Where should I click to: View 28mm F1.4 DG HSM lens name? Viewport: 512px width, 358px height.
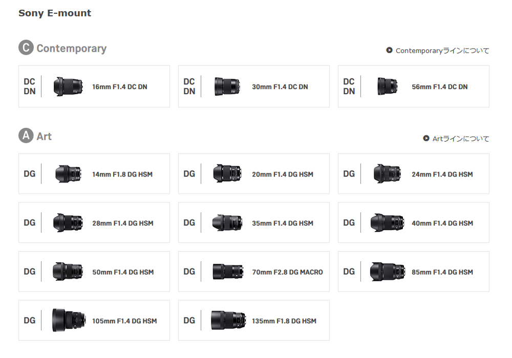tap(123, 223)
